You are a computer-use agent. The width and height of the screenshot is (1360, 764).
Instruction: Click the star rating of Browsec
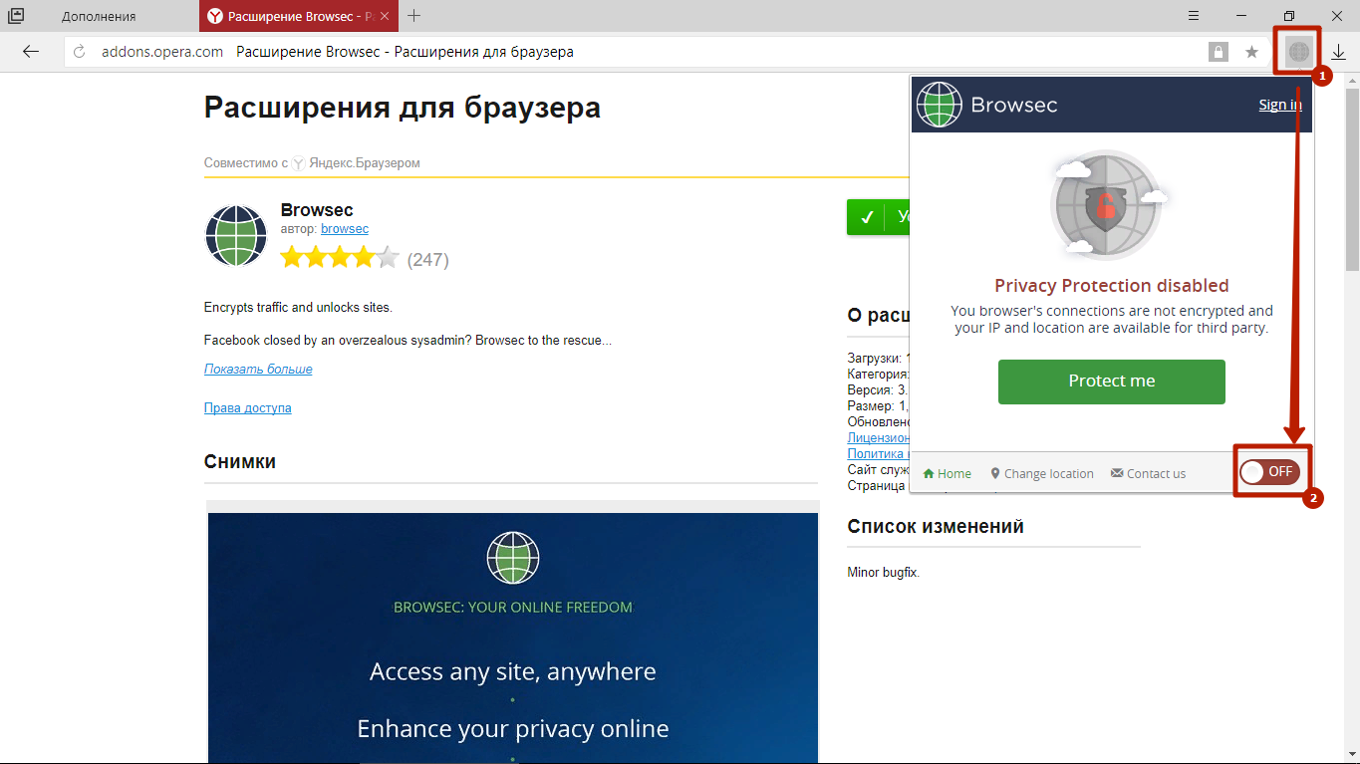[340, 259]
